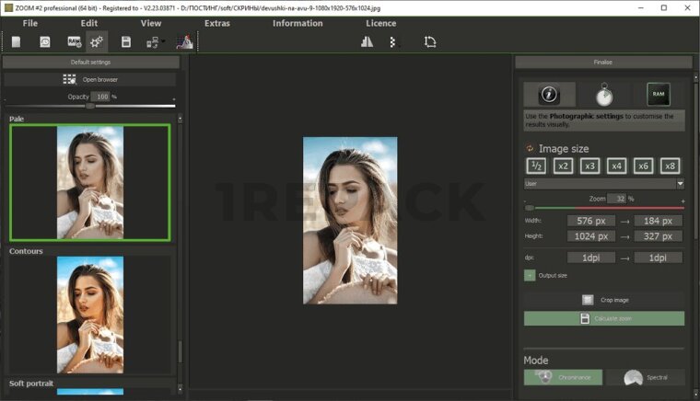Screen dimensions: 700x401
Task: Click the RAM chip icon
Action: [658, 94]
